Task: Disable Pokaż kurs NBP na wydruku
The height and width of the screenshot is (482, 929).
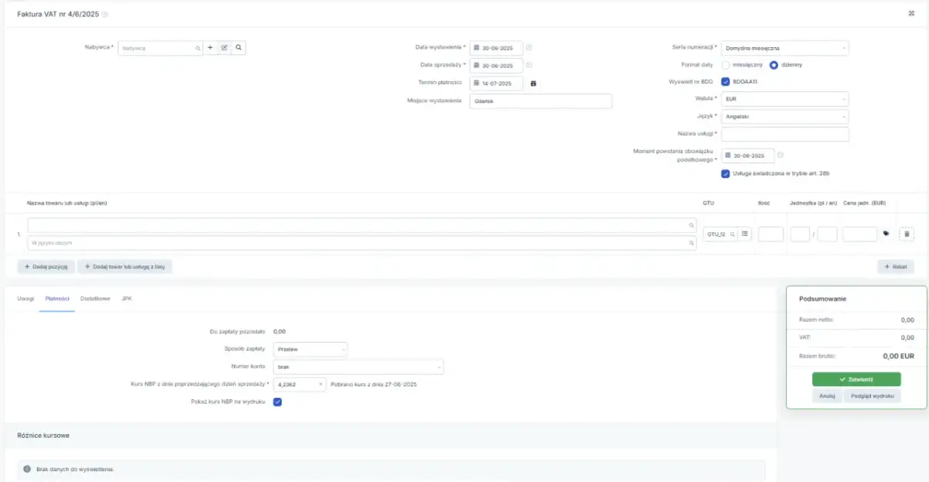Action: click(x=278, y=402)
